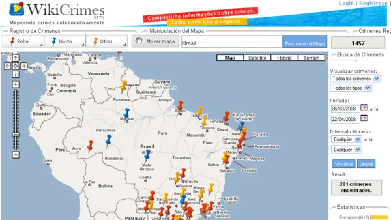391x220 pixels.
Task: Switch to Terrain map view
Action: (311, 58)
